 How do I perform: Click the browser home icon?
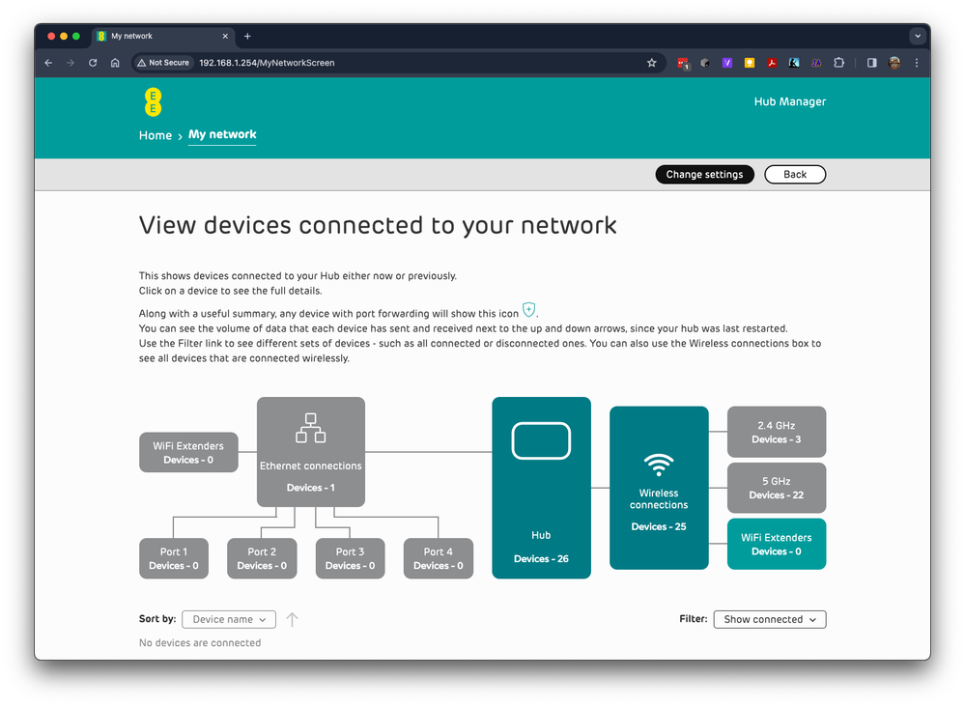click(x=115, y=63)
